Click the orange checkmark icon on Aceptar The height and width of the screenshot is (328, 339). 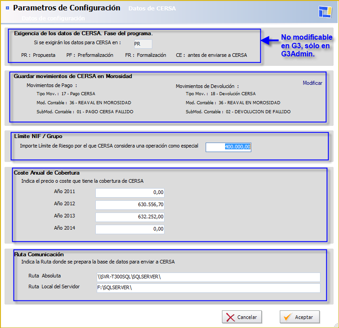(288, 317)
